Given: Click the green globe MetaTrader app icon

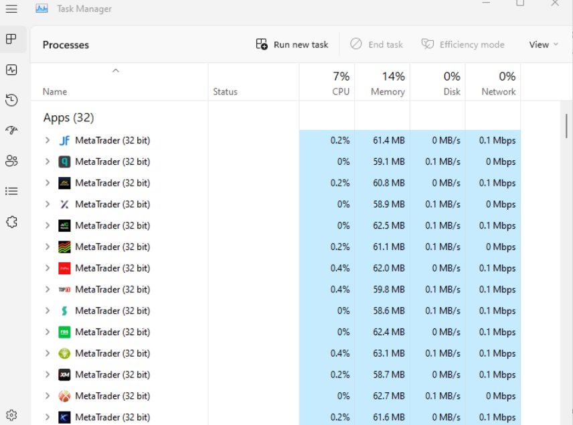Looking at the screenshot, I should (x=64, y=353).
